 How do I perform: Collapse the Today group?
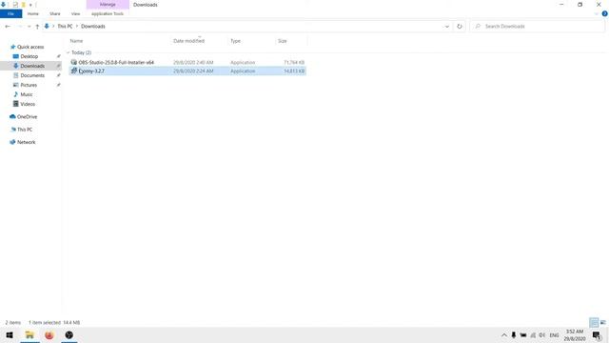tap(68, 52)
